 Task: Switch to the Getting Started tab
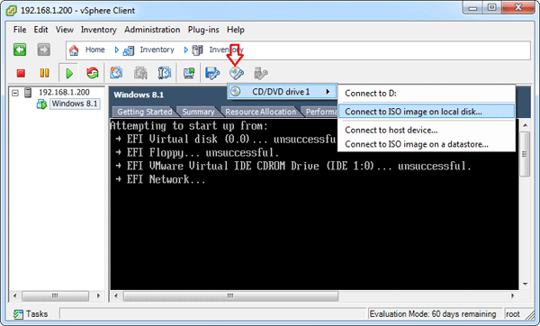(145, 112)
